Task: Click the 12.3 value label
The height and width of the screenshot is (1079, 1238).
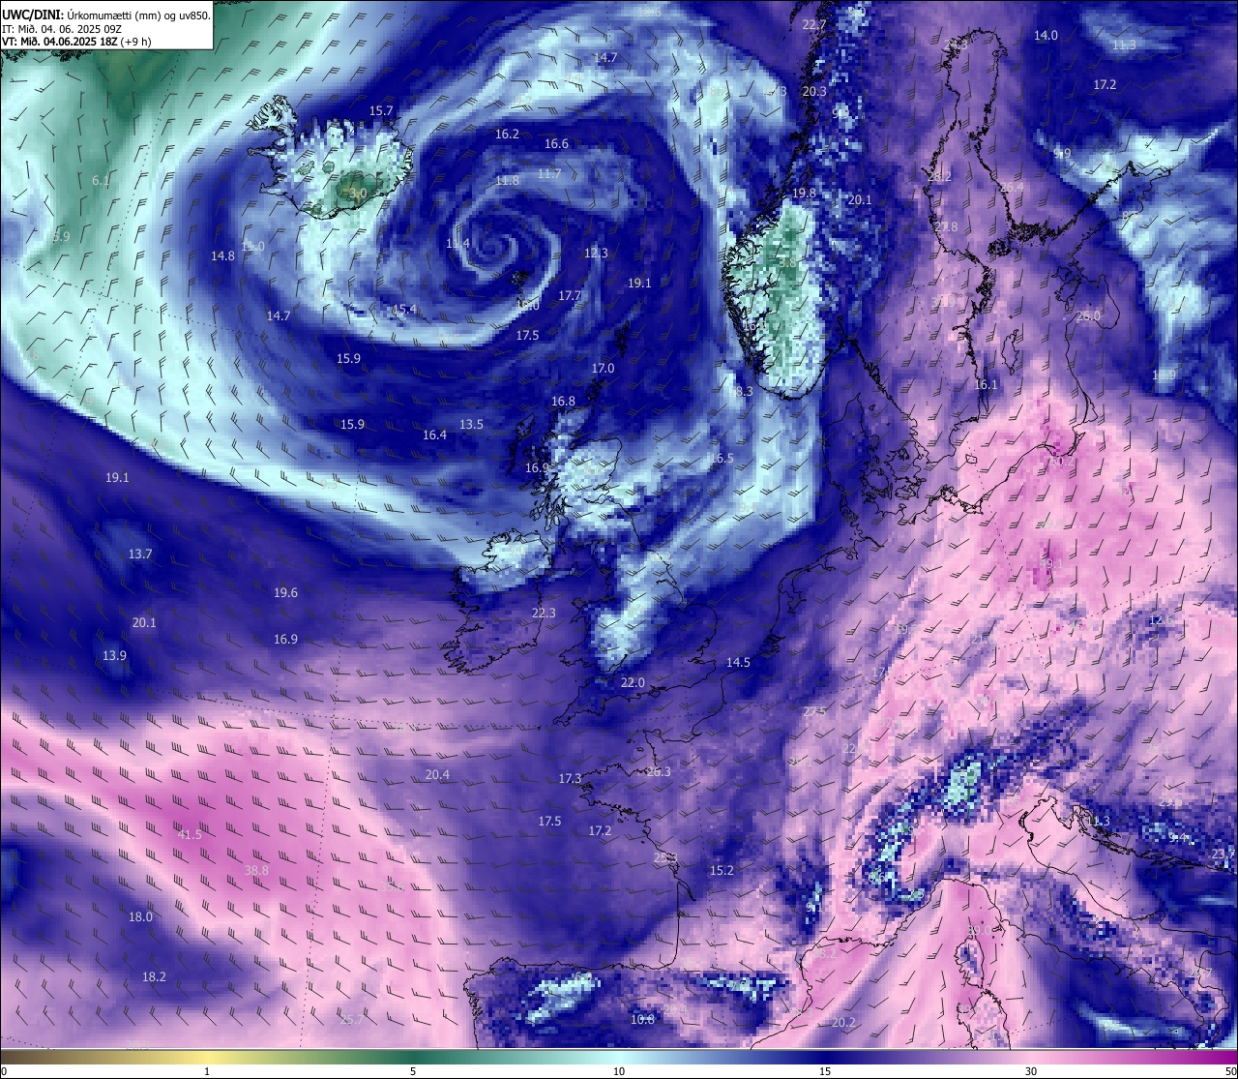Action: coord(596,254)
